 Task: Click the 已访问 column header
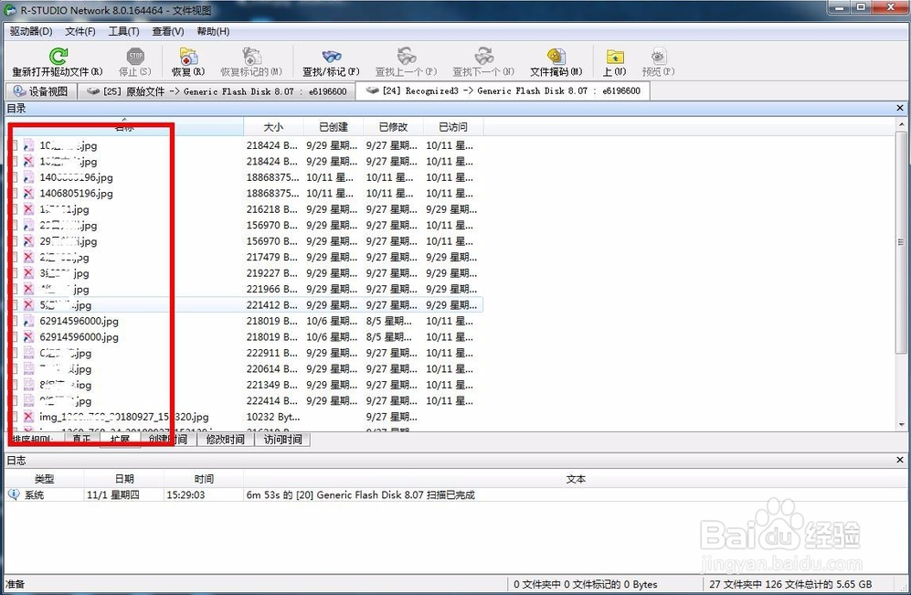pos(453,127)
